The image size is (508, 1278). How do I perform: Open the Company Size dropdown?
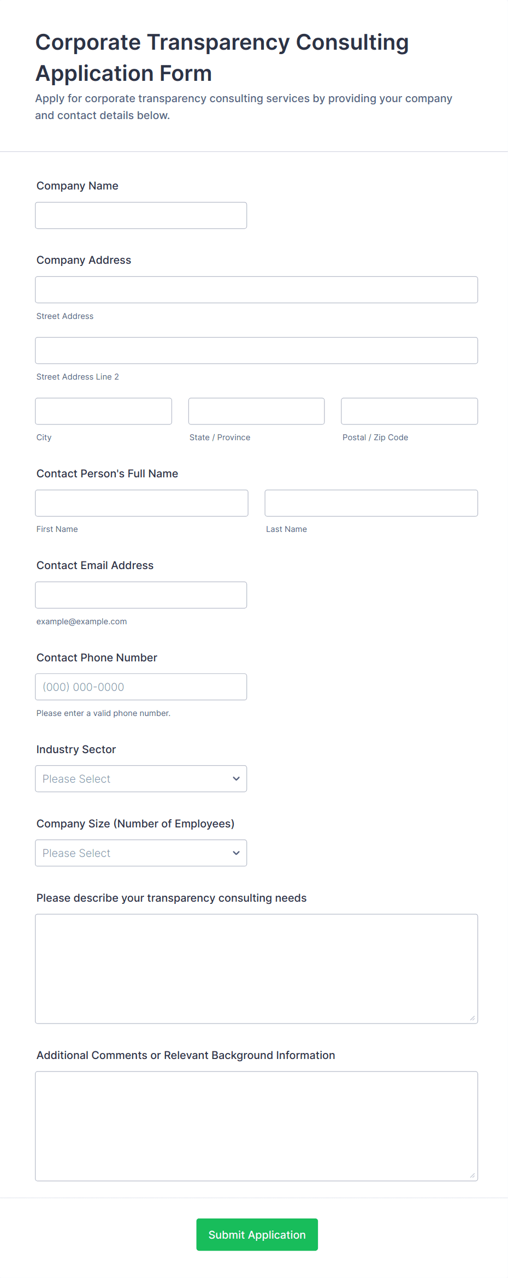[x=140, y=853]
